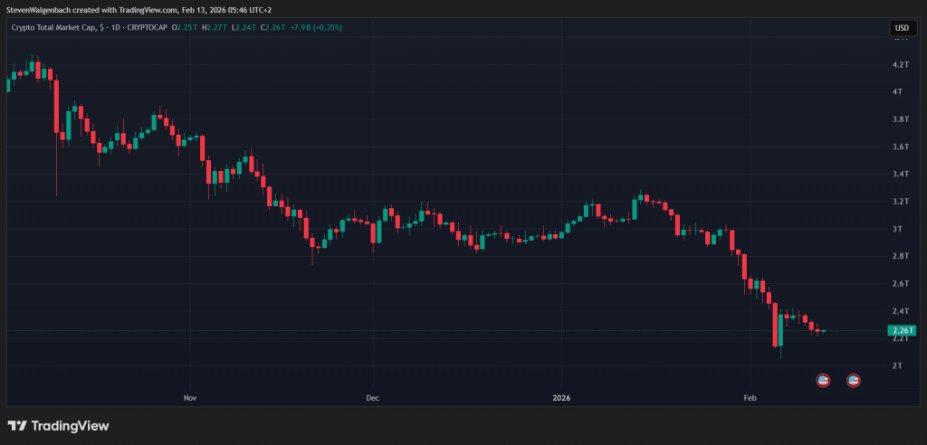Open the right US flag economic event icon
927x445 pixels.
(853, 381)
